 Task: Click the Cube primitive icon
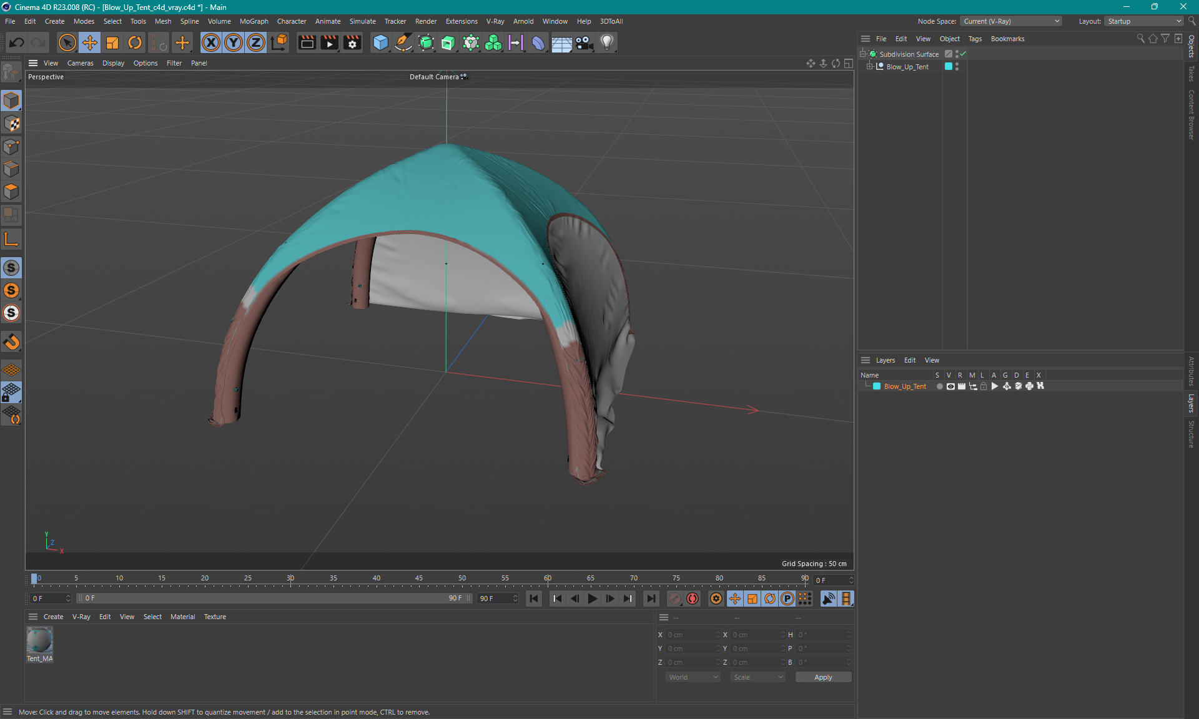(x=380, y=42)
